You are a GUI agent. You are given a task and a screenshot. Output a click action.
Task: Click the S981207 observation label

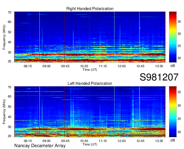point(159,77)
